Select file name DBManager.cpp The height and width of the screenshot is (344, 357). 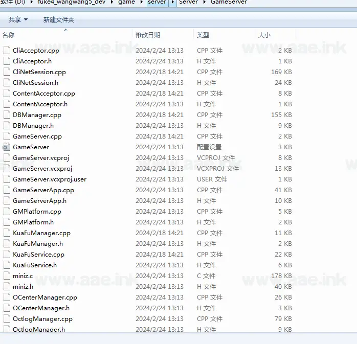(x=37, y=115)
